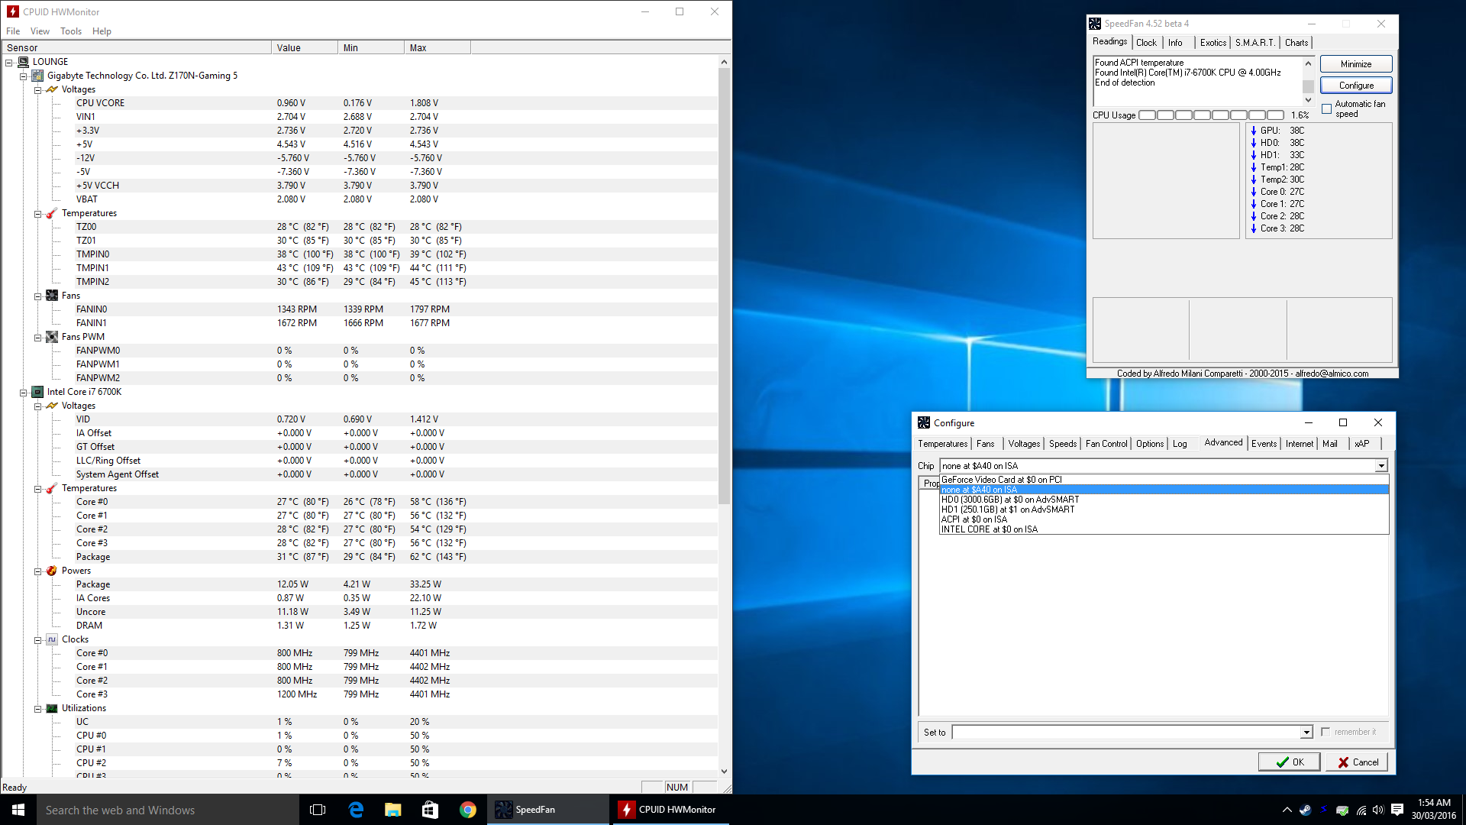Viewport: 1466px width, 825px height.
Task: Click the SpeedFan Configure button
Action: click(1356, 86)
